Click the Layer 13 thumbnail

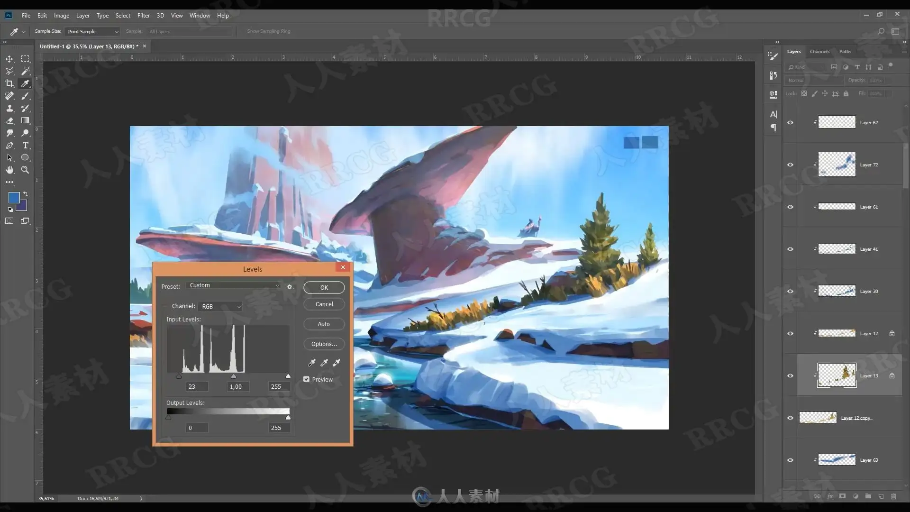837,375
